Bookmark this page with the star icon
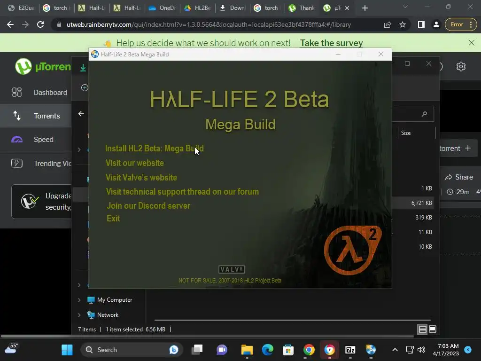This screenshot has height=361, width=481. pyautogui.click(x=403, y=24)
